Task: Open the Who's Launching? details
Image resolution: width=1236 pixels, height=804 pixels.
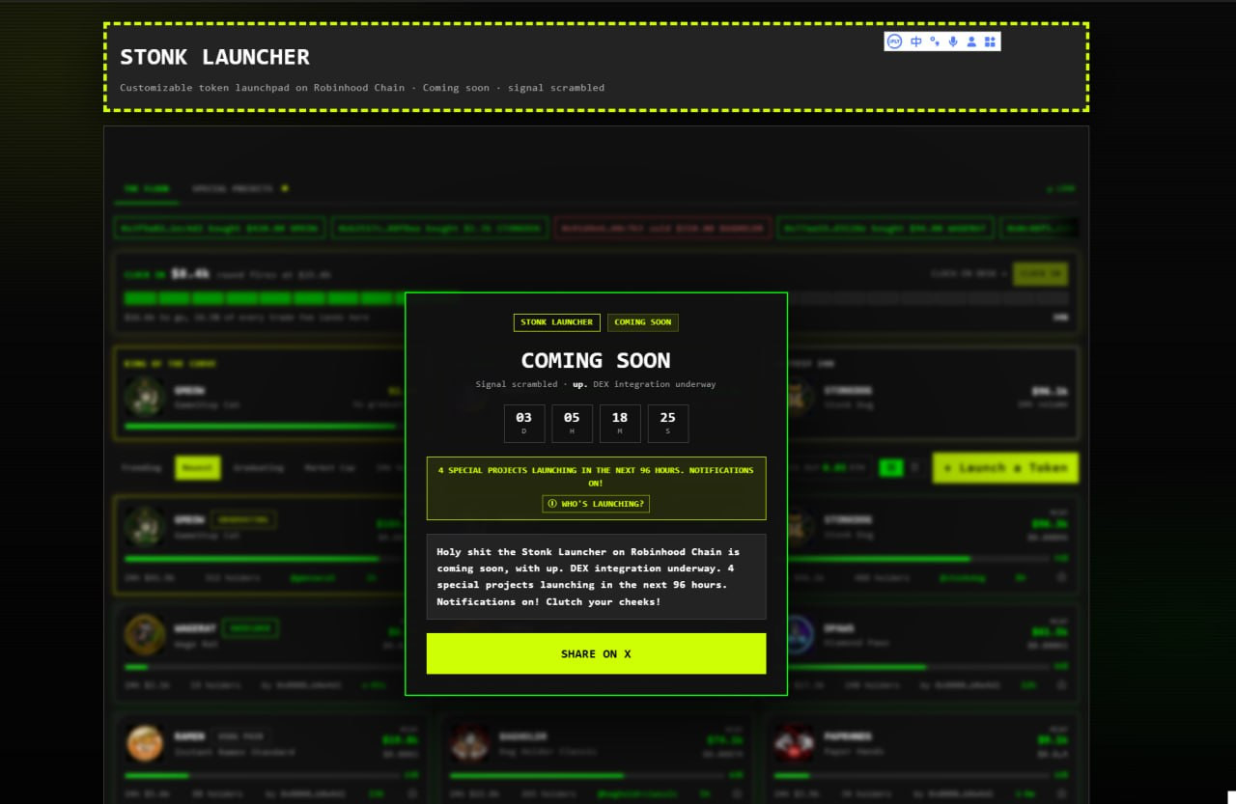Action: pos(596,504)
